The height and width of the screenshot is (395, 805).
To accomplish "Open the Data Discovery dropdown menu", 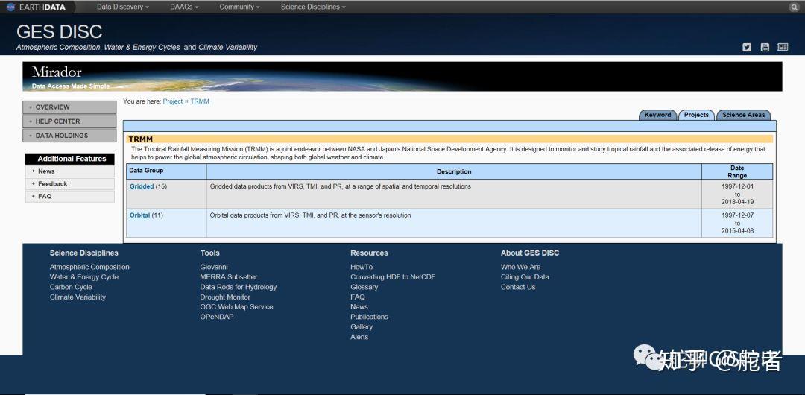I will (123, 7).
